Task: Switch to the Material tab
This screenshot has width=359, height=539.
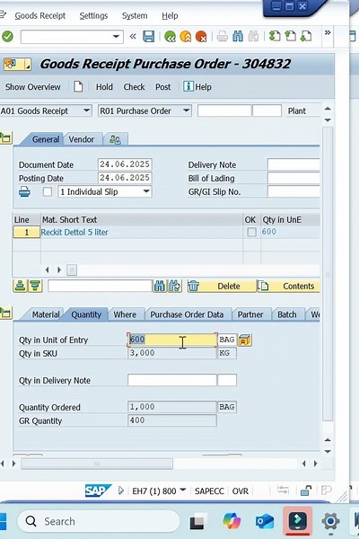Action: [46, 314]
